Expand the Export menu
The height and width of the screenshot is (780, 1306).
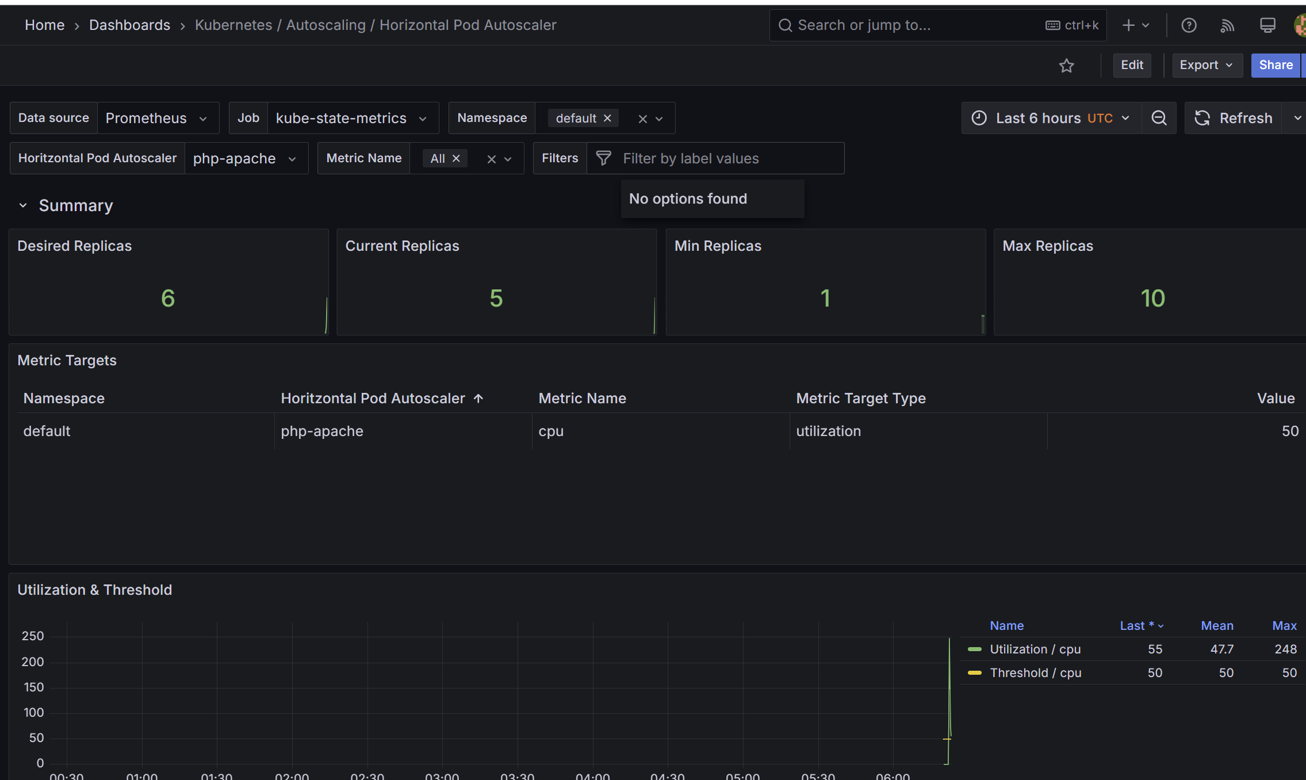point(1207,65)
